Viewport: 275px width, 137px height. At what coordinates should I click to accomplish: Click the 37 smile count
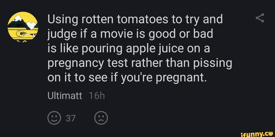tap(71, 118)
